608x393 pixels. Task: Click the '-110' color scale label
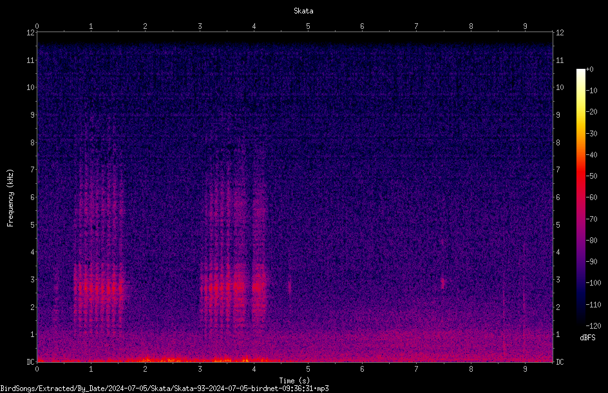(x=594, y=305)
